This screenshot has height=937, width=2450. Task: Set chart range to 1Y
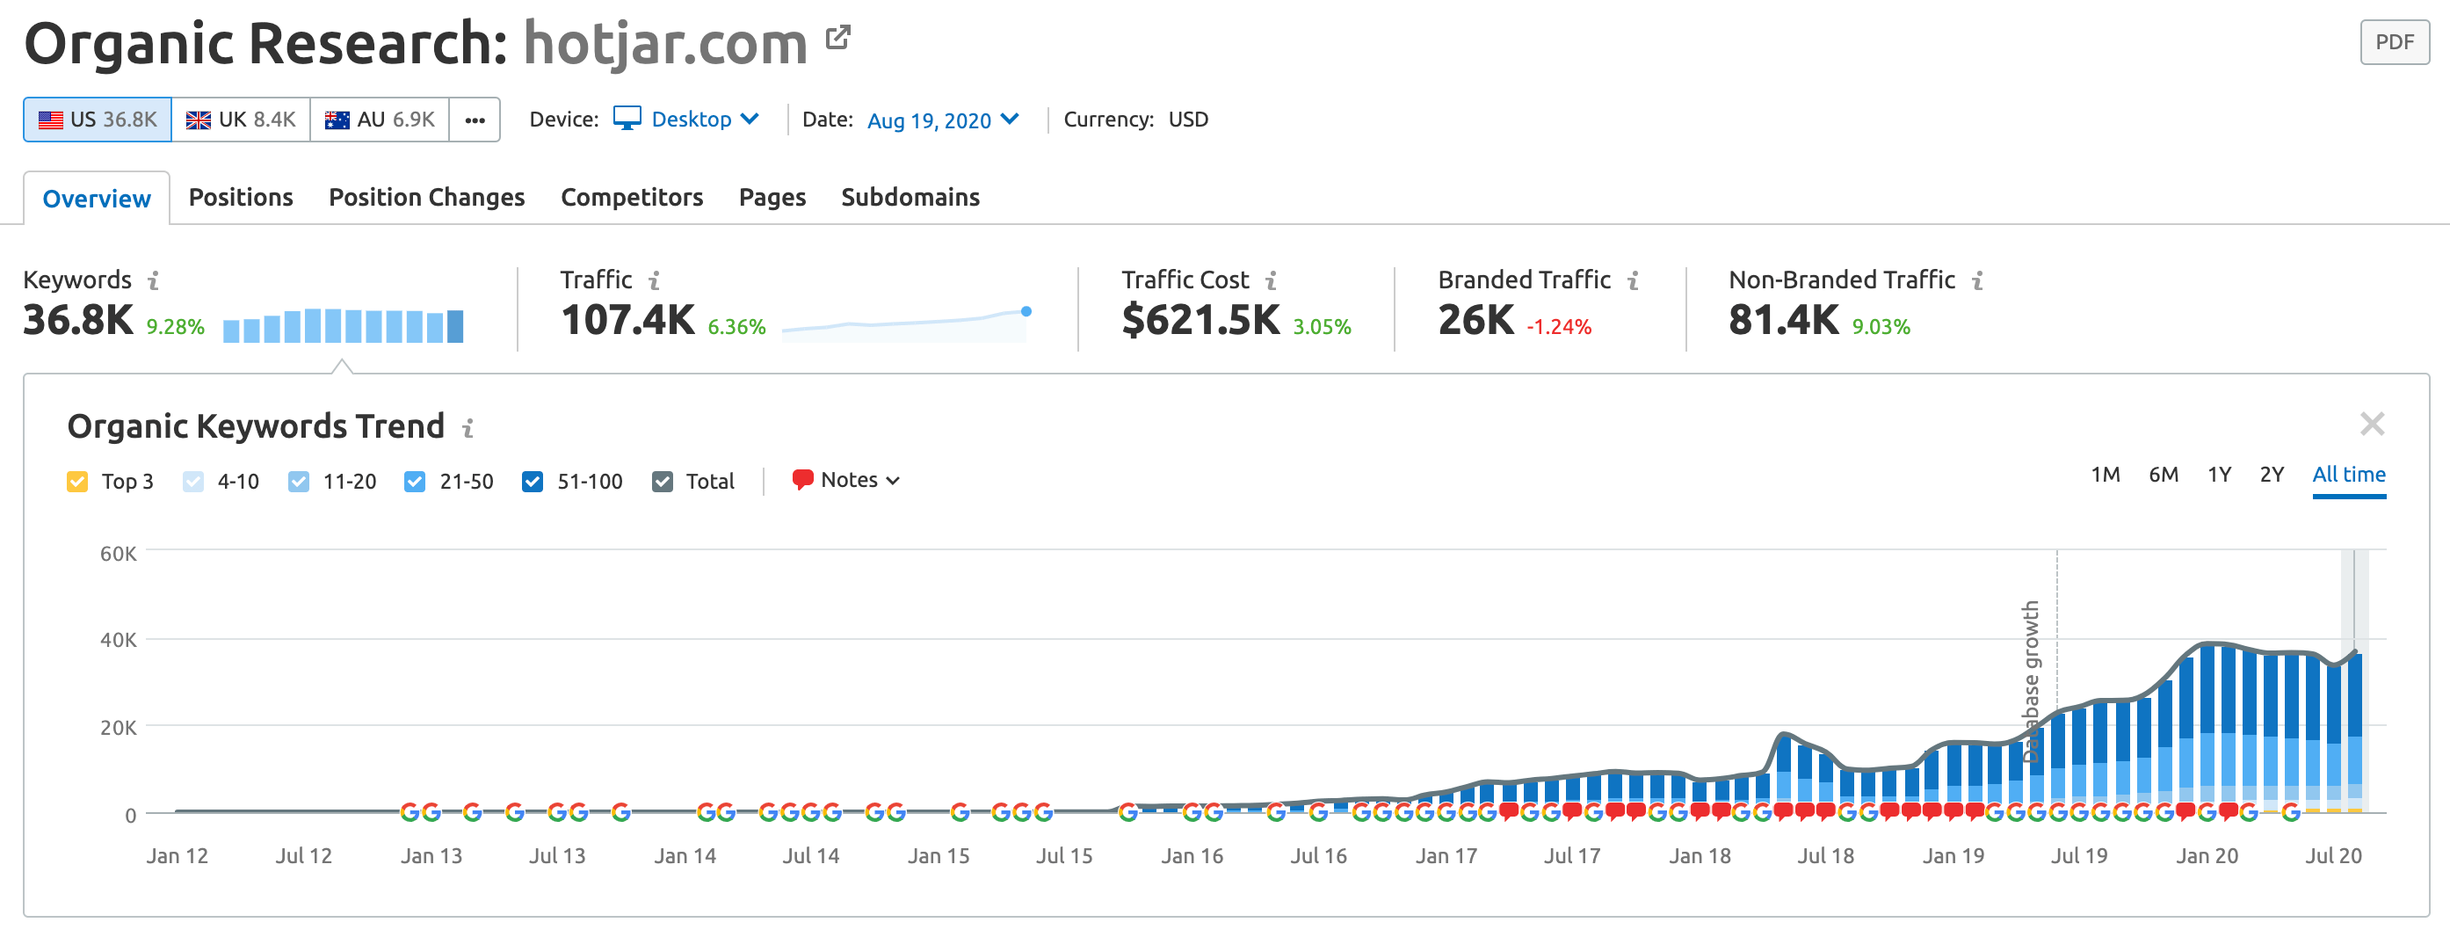click(x=2219, y=474)
